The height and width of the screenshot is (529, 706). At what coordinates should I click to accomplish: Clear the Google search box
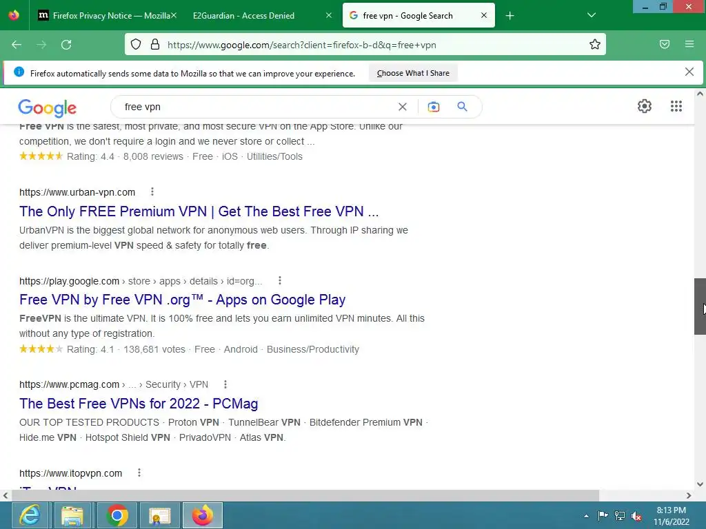402,107
